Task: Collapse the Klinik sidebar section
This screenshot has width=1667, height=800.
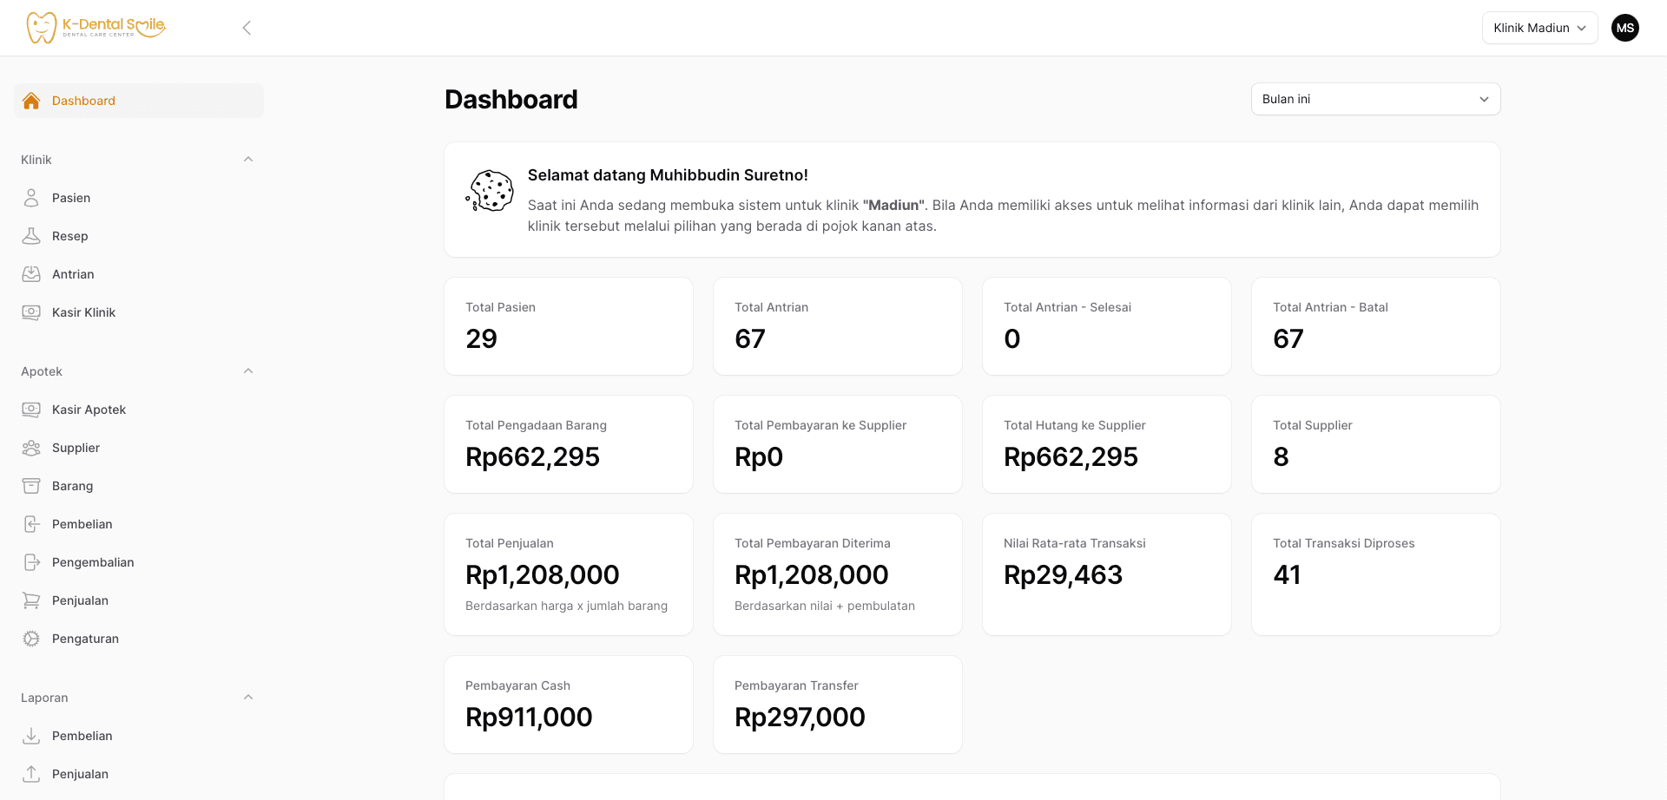Action: click(x=248, y=160)
